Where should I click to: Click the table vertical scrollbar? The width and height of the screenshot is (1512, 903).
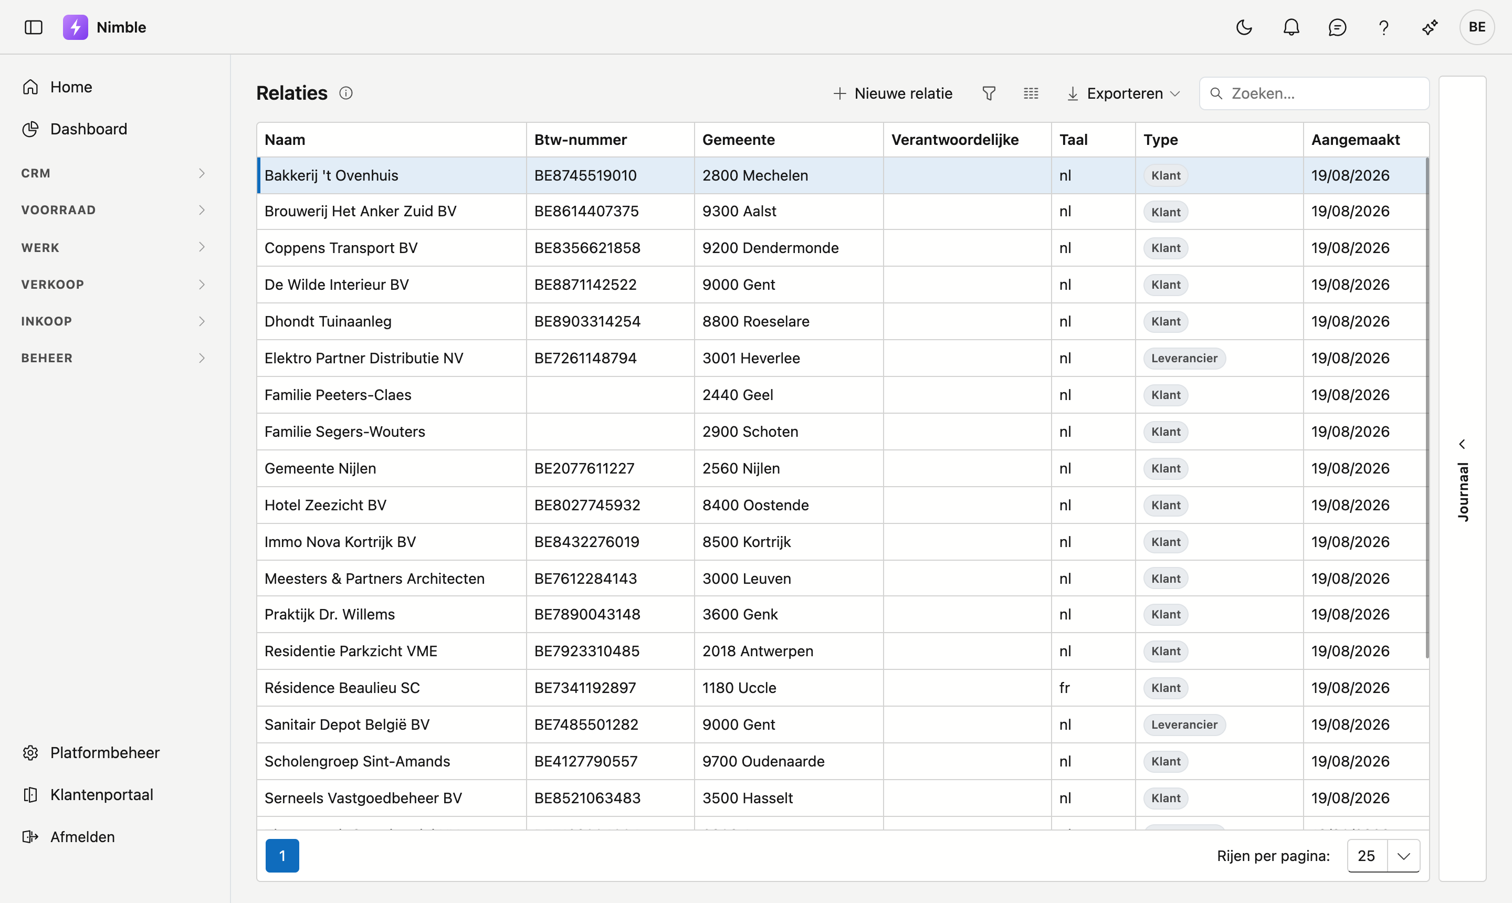point(1427,408)
